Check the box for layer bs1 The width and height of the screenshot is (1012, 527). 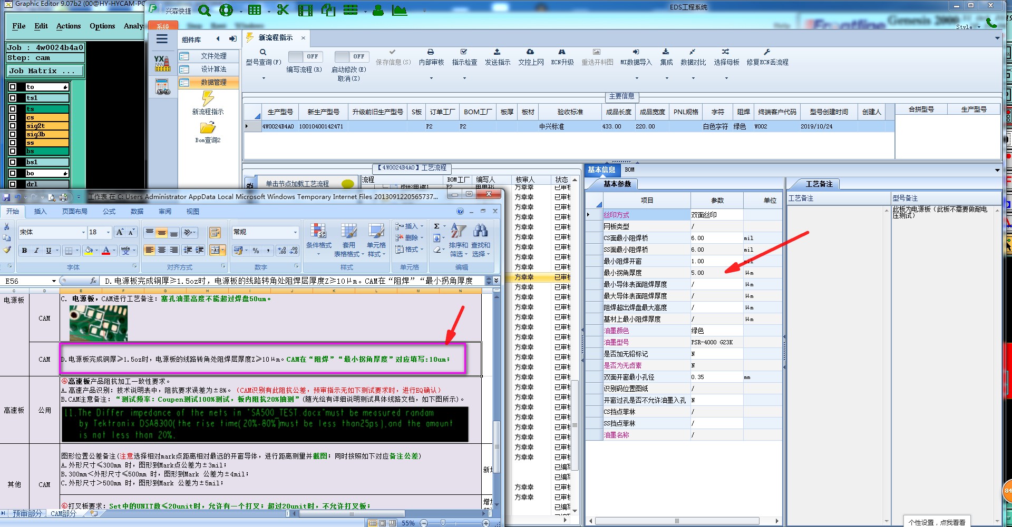click(13, 162)
